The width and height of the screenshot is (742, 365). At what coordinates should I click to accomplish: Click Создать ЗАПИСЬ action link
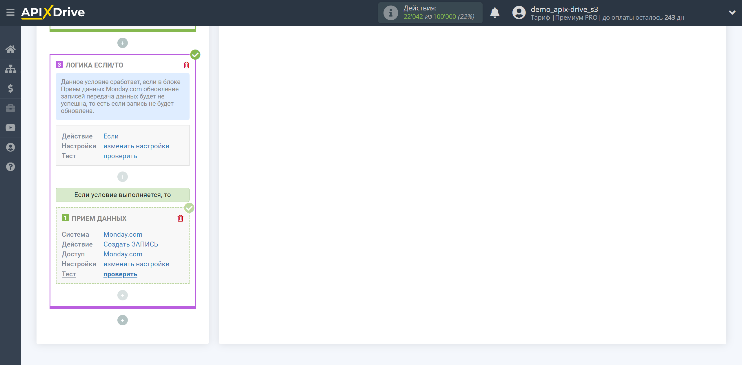pyautogui.click(x=131, y=244)
